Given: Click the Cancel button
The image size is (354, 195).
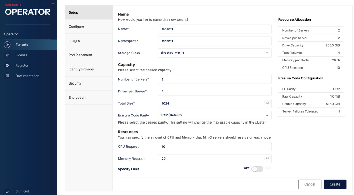Looking at the screenshot, I should 310,184.
